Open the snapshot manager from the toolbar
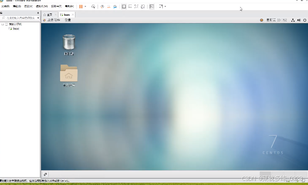 115,6
